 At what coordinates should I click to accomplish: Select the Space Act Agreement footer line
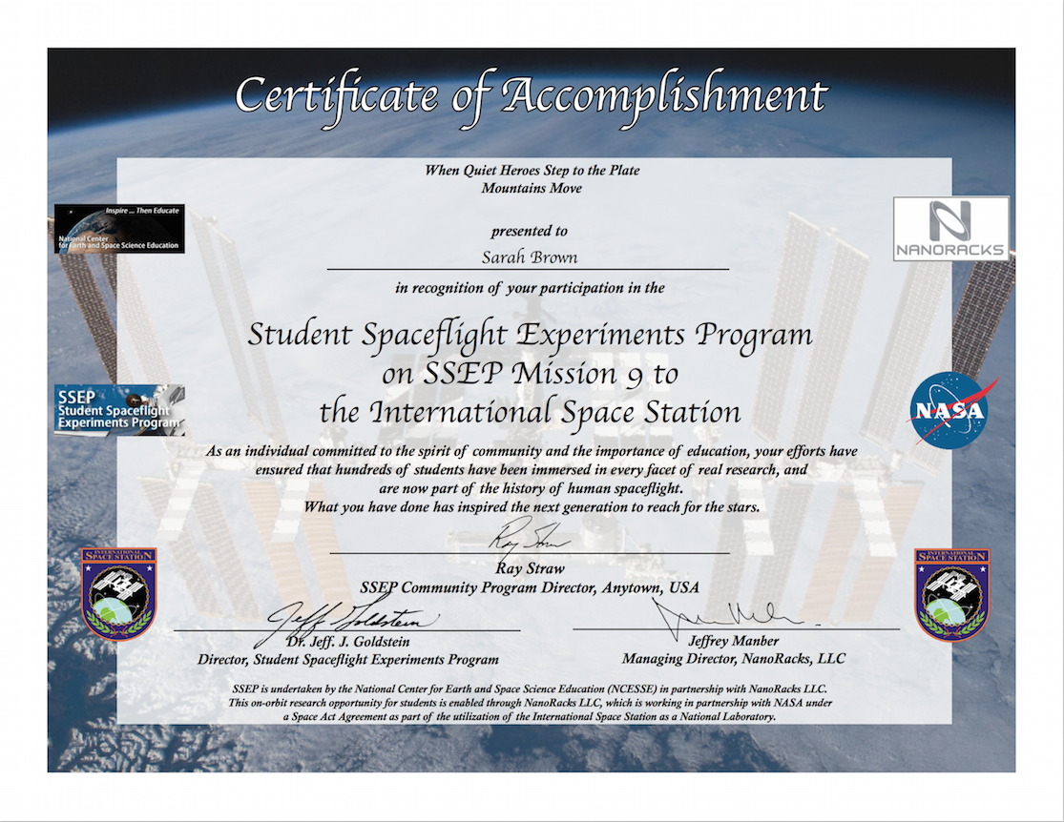point(531,716)
